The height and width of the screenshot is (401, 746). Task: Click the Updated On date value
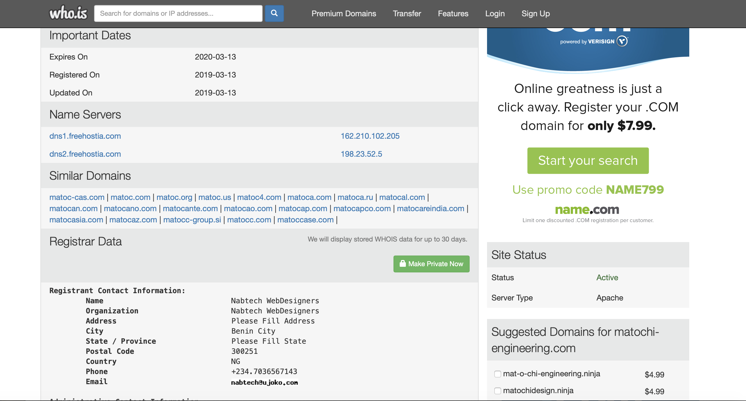(x=215, y=93)
